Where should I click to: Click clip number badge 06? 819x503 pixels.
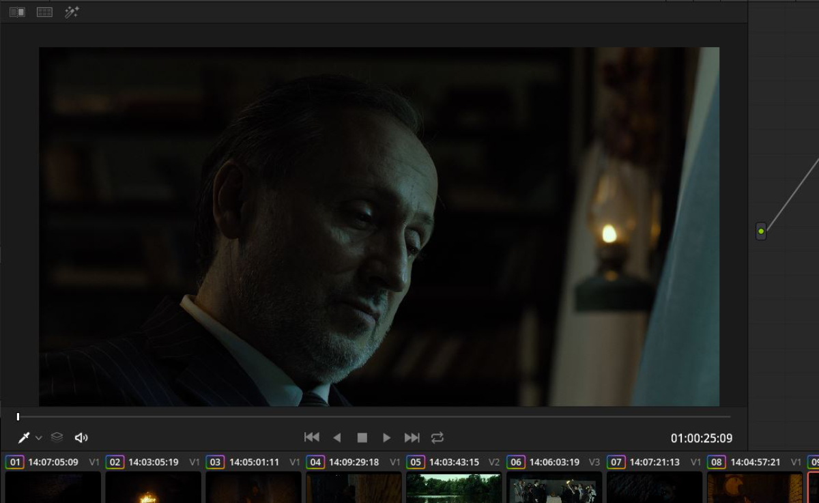517,462
